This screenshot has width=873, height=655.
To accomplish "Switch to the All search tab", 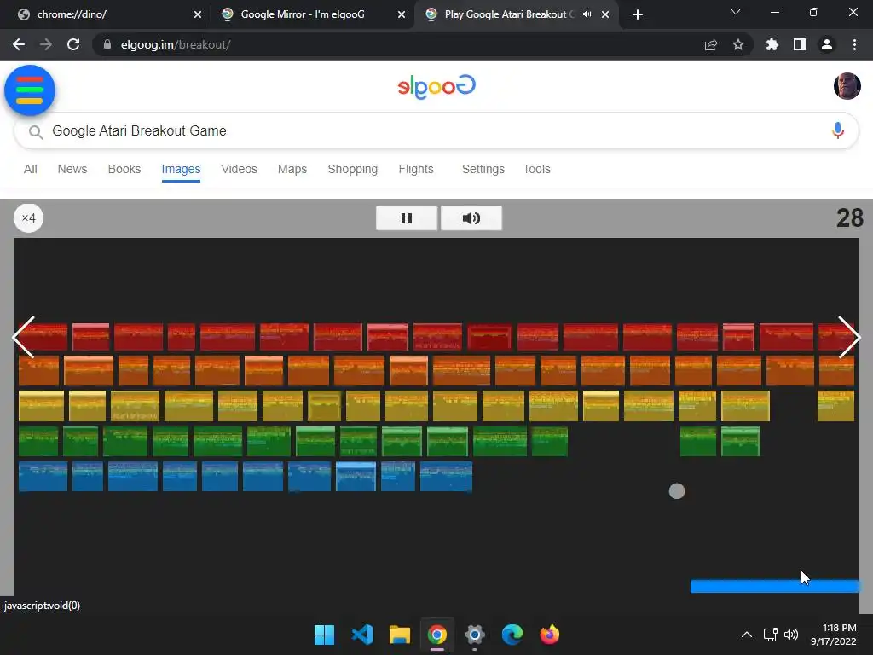I will click(x=31, y=169).
